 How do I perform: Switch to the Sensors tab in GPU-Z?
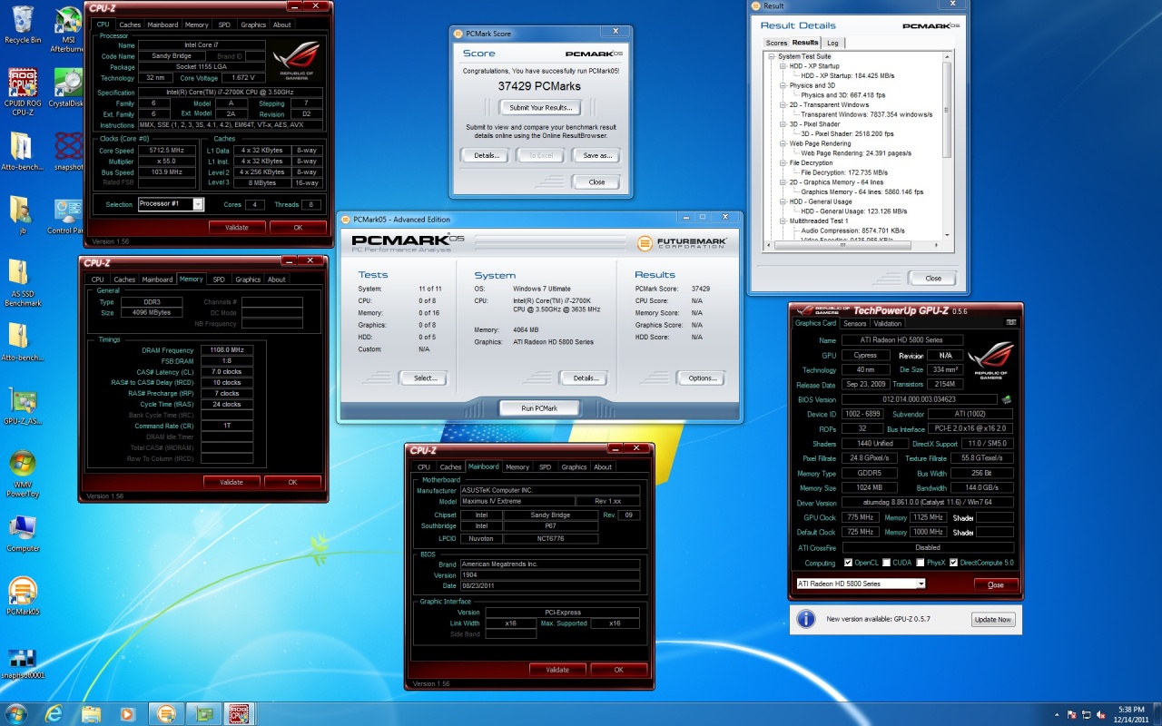click(x=854, y=323)
